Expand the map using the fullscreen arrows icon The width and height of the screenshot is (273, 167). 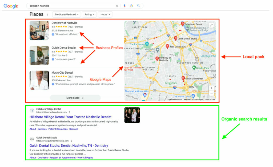pyautogui.click(x=211, y=25)
